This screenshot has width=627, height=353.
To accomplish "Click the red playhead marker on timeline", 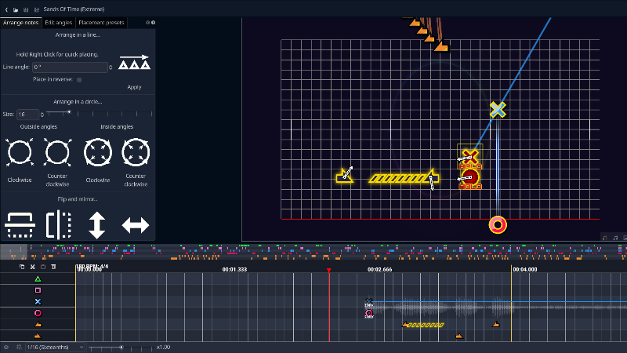I will pos(328,271).
